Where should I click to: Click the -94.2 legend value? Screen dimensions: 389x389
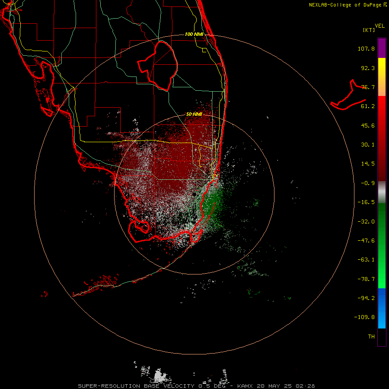click(x=366, y=298)
